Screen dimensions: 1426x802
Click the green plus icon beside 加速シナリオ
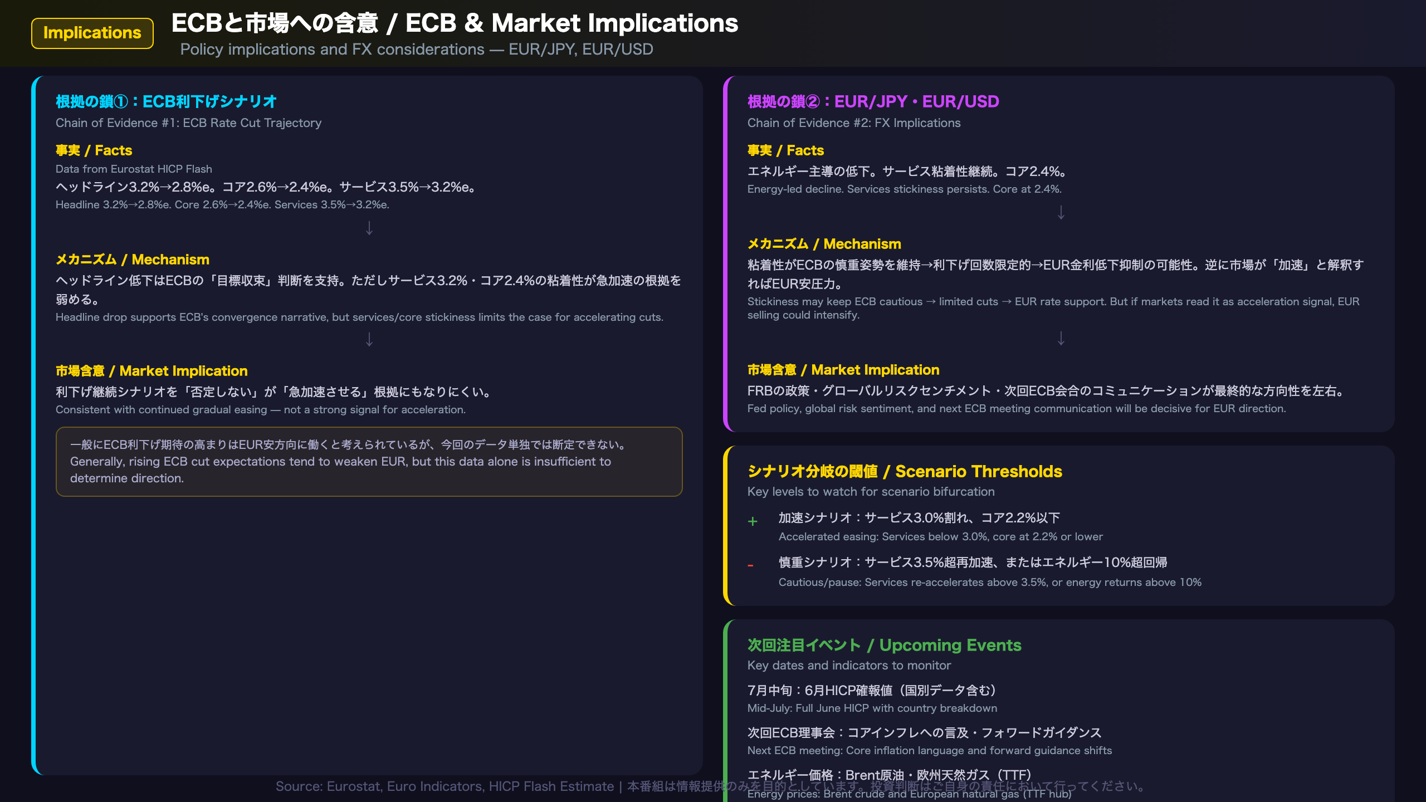point(753,521)
